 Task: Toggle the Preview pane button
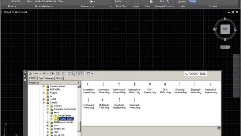coord(78,74)
